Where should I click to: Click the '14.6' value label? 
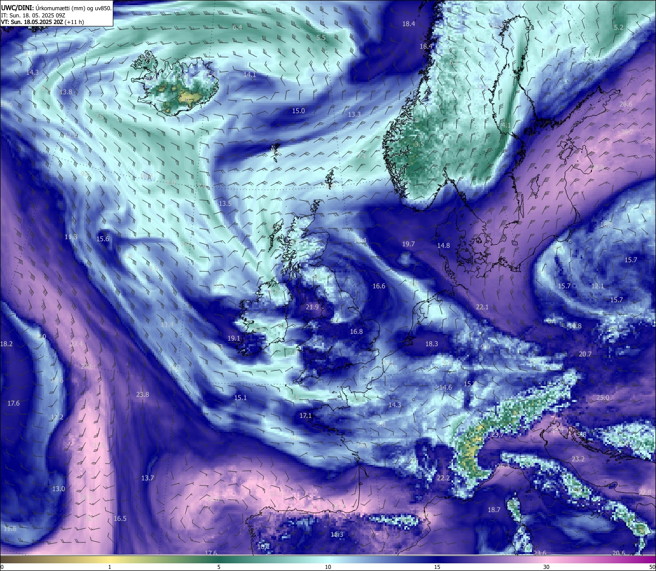tap(445, 388)
